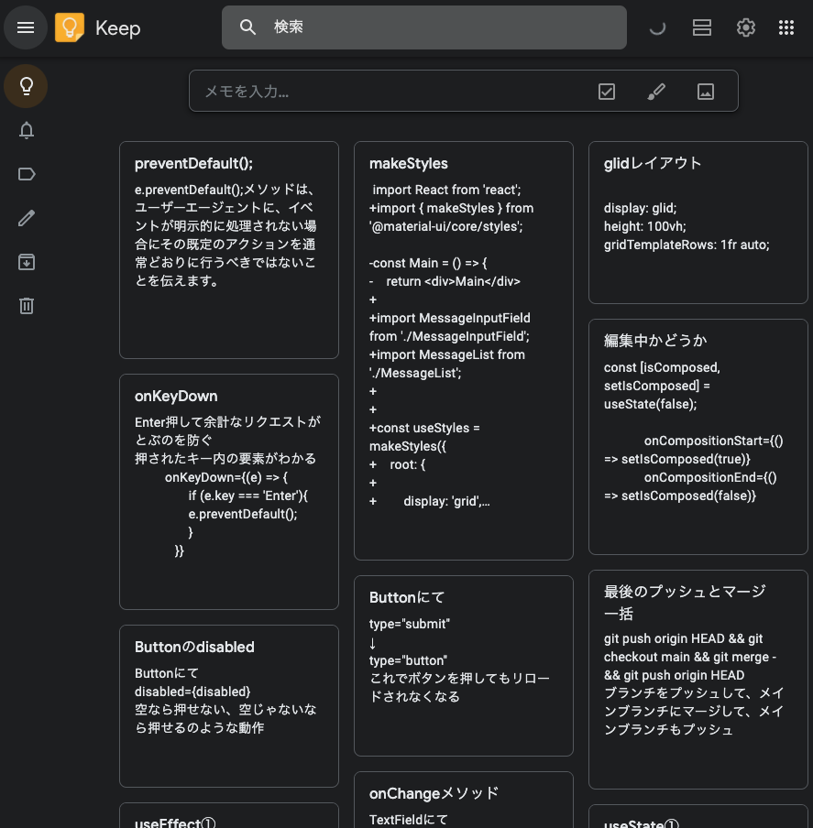Select the Notes lightbulb sidebar icon
The width and height of the screenshot is (813, 828).
click(26, 86)
